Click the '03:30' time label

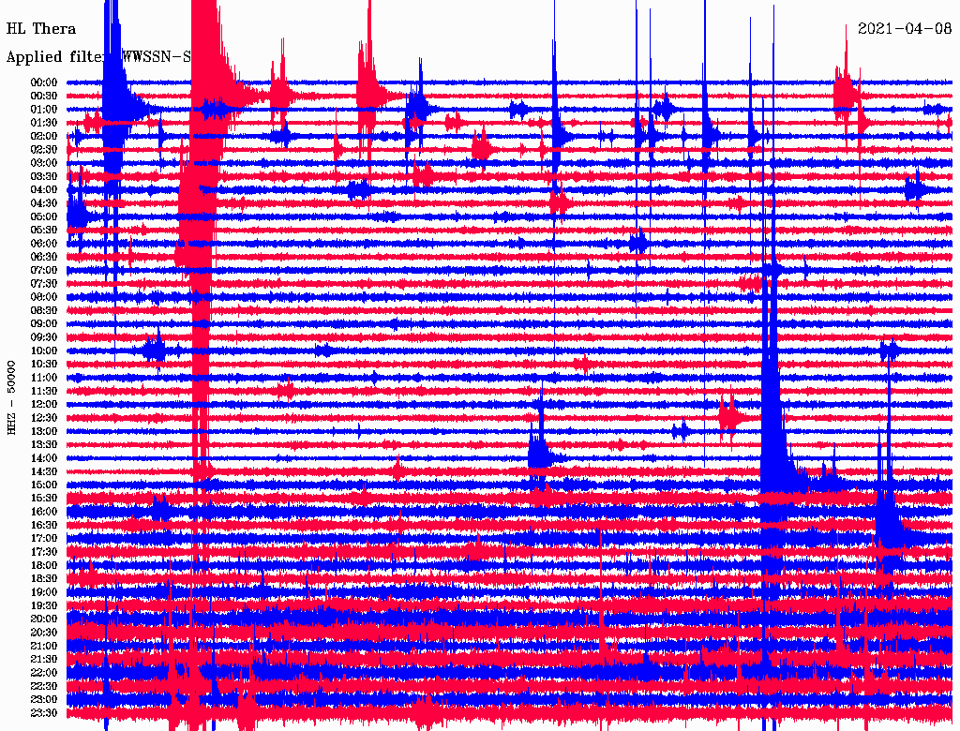coord(44,176)
